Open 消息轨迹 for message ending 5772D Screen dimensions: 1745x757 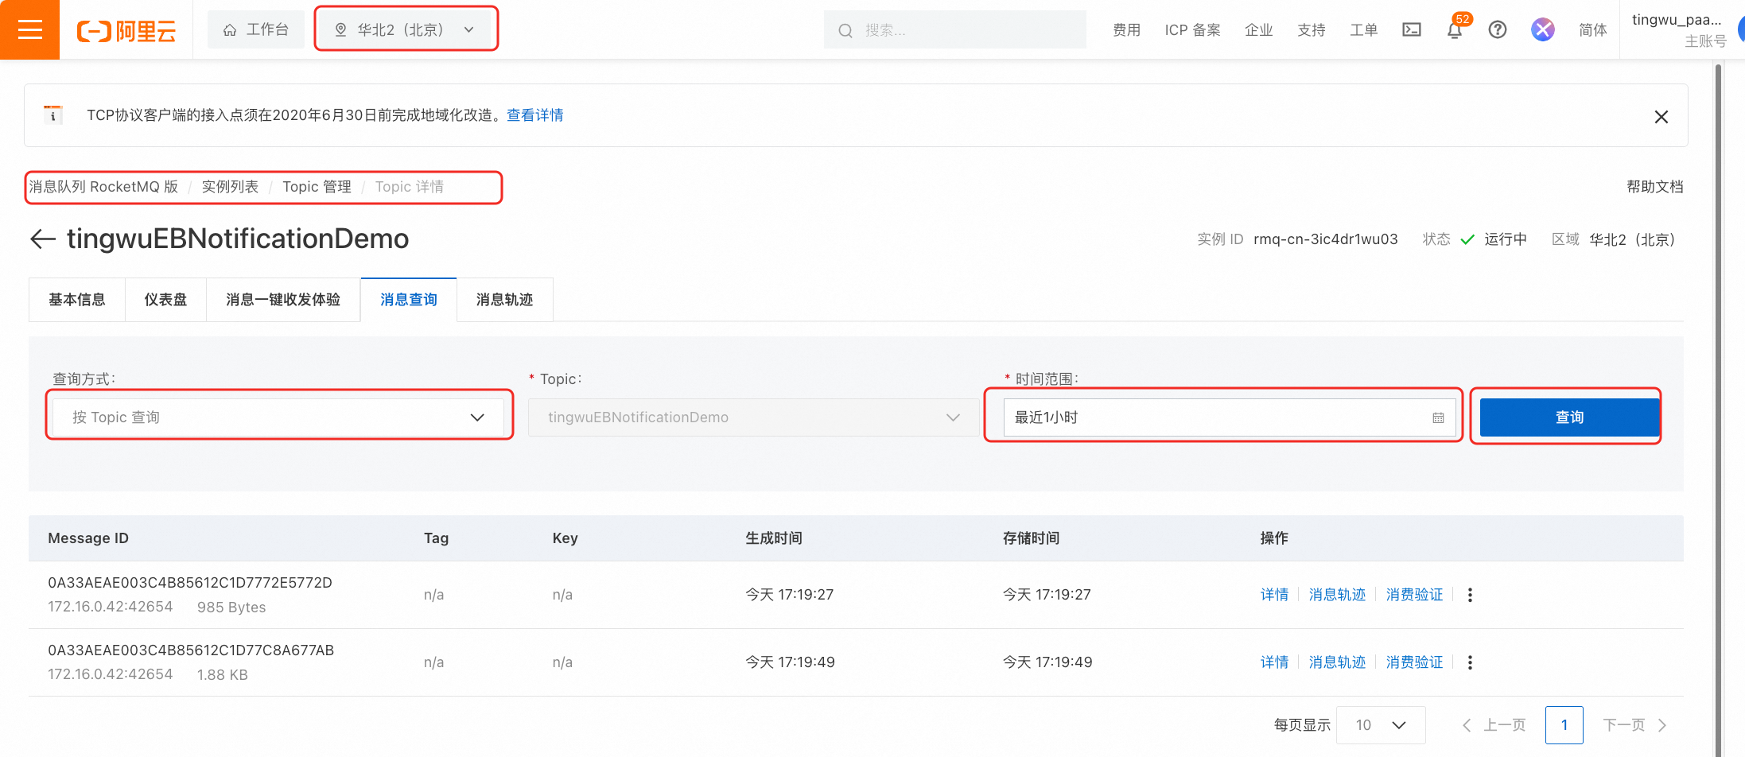tap(1337, 595)
